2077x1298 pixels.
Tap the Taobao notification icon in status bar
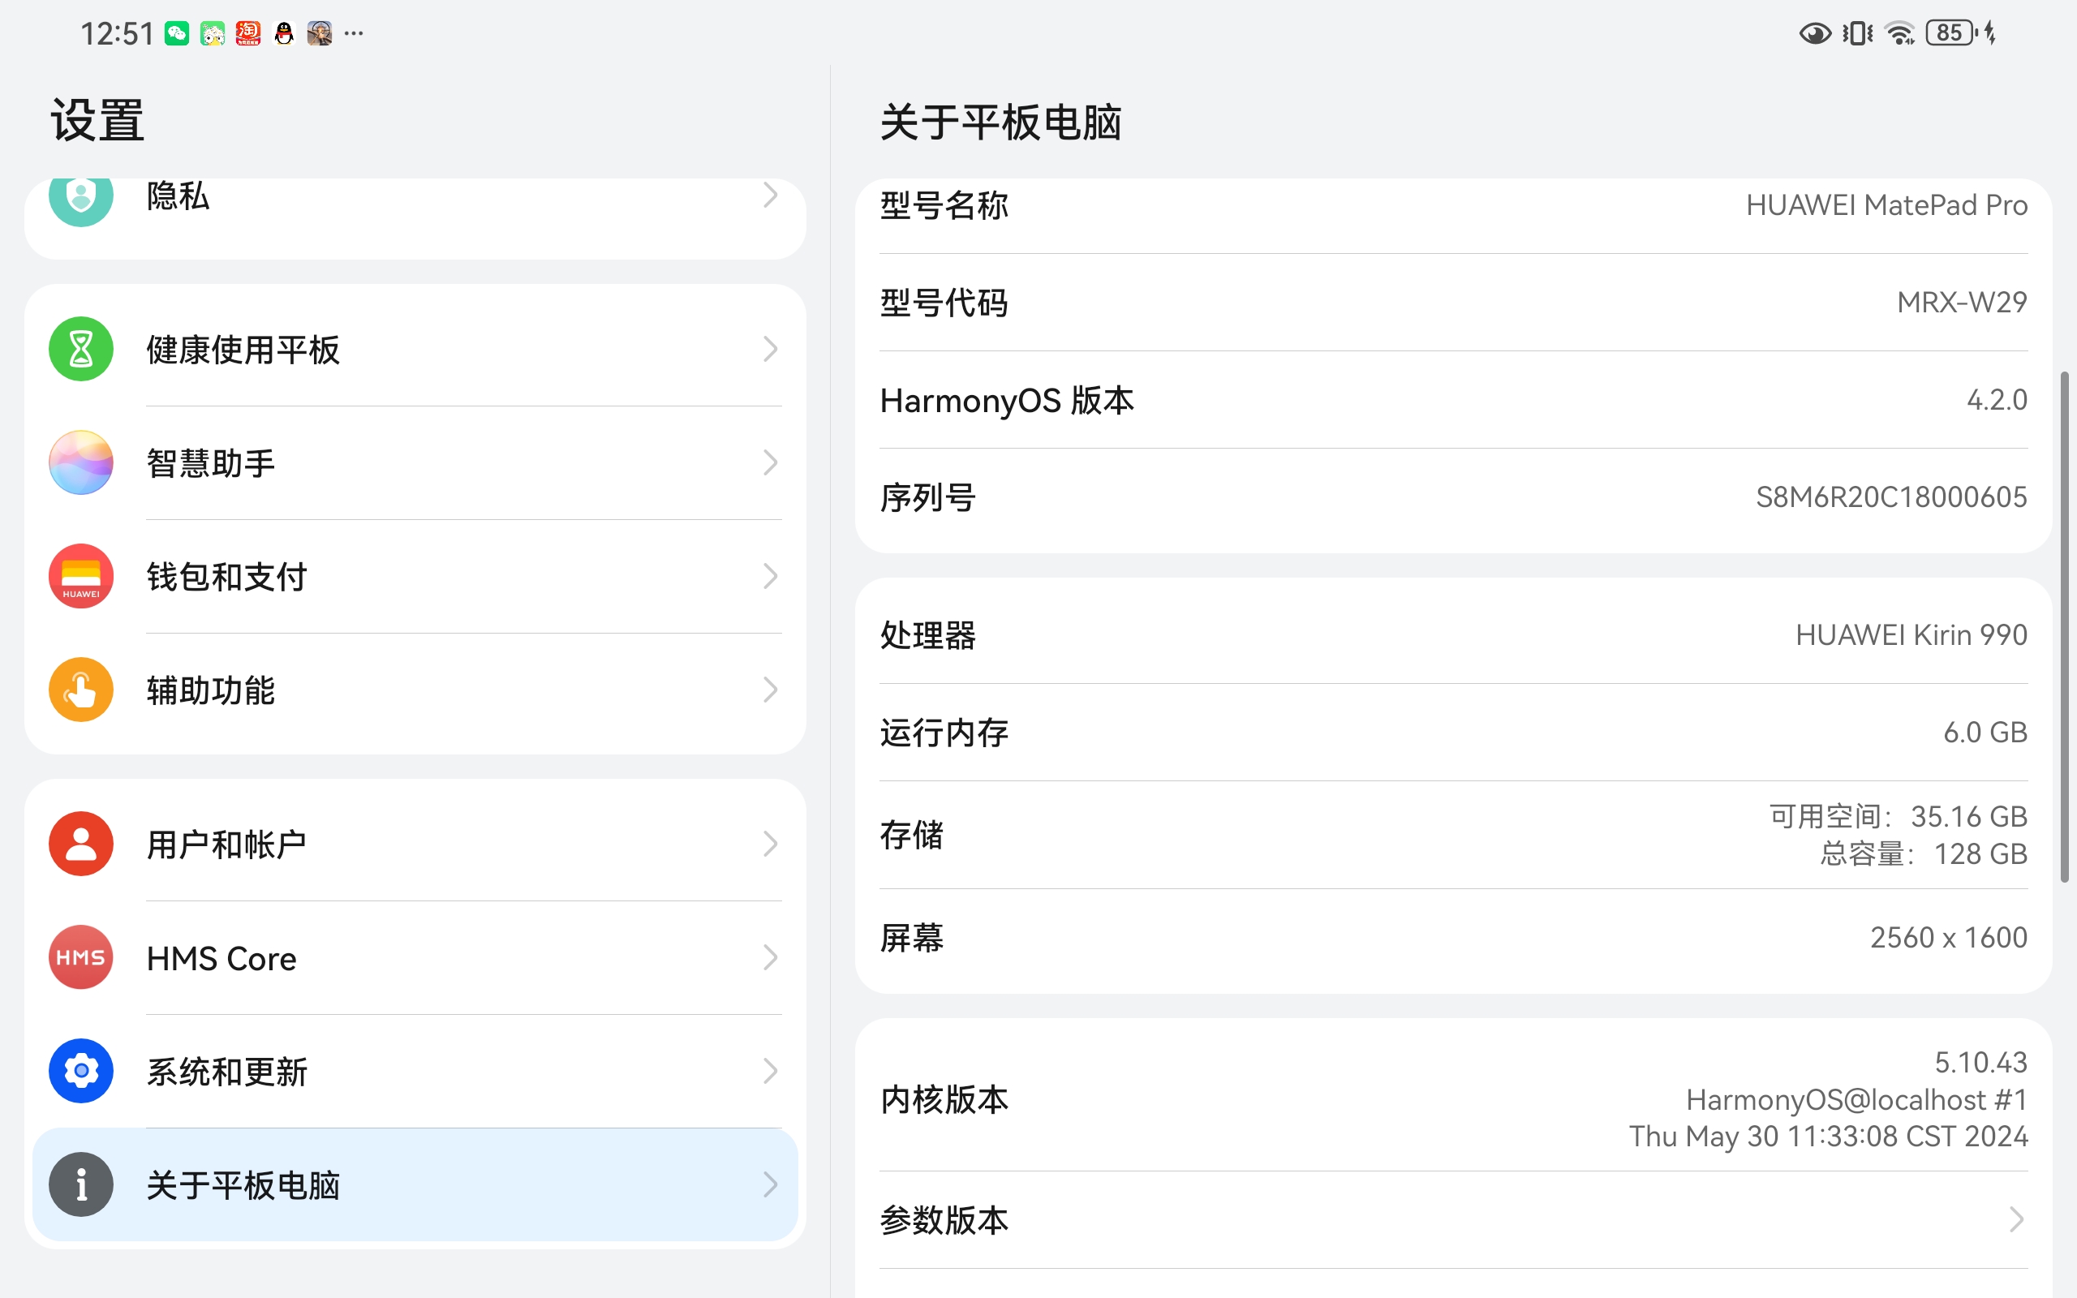[248, 33]
